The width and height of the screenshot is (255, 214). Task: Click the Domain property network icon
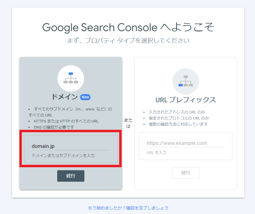(x=71, y=78)
